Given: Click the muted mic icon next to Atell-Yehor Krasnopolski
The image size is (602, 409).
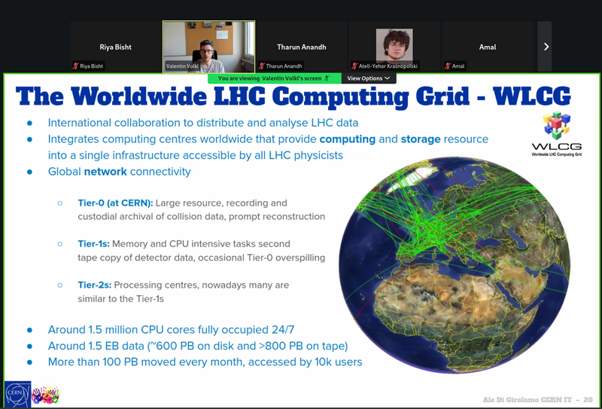Looking at the screenshot, I should tap(354, 66).
